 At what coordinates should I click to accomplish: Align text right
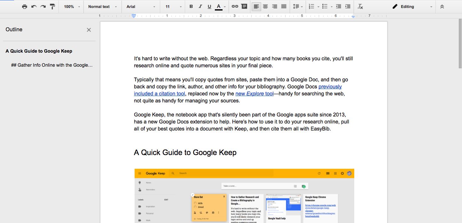tap(274, 6)
